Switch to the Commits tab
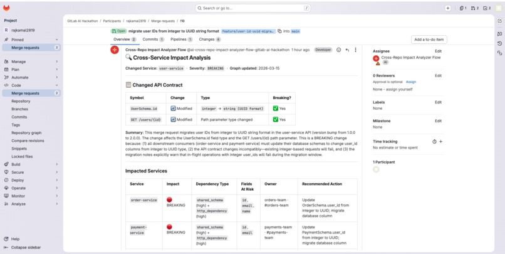This screenshot has width=505, height=254. (154, 40)
